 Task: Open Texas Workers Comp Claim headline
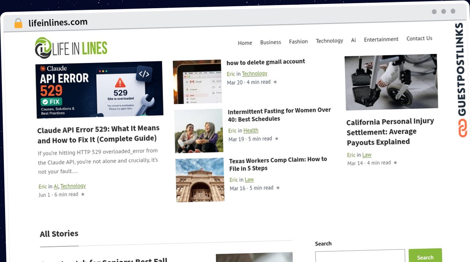point(278,164)
